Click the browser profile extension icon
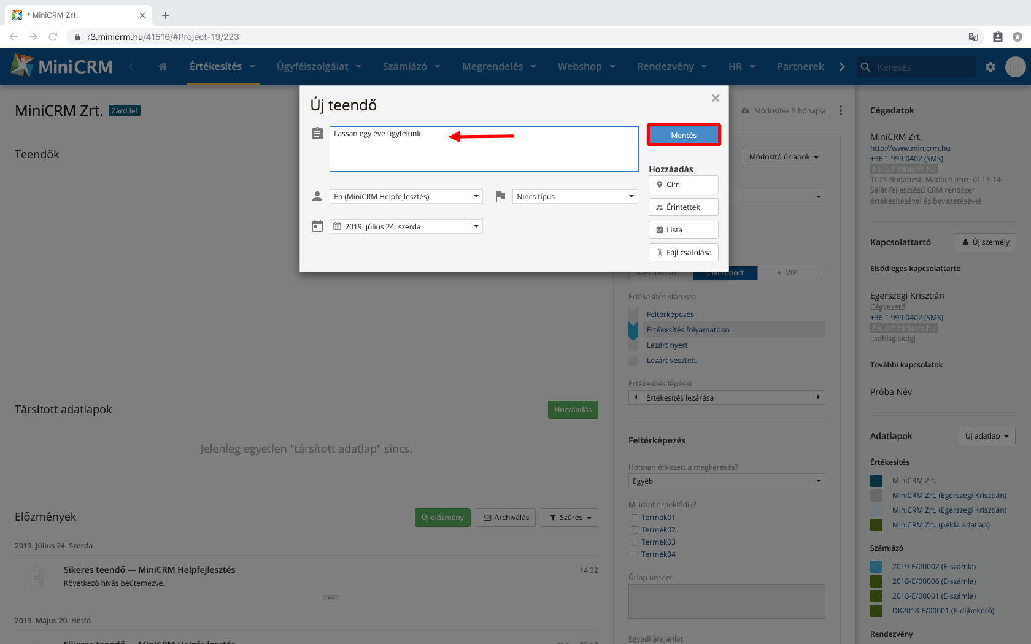Image resolution: width=1031 pixels, height=644 pixels. 998,37
